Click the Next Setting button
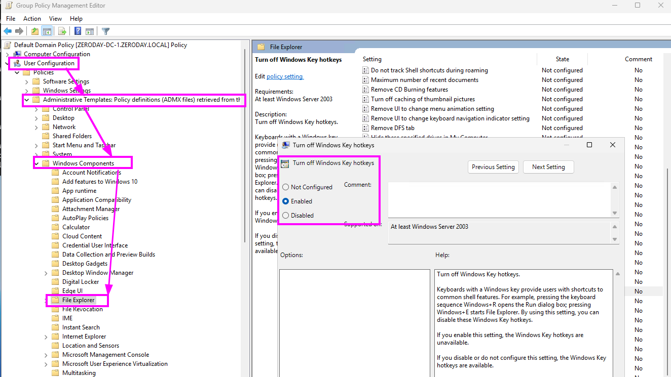This screenshot has width=671, height=377. 548,167
